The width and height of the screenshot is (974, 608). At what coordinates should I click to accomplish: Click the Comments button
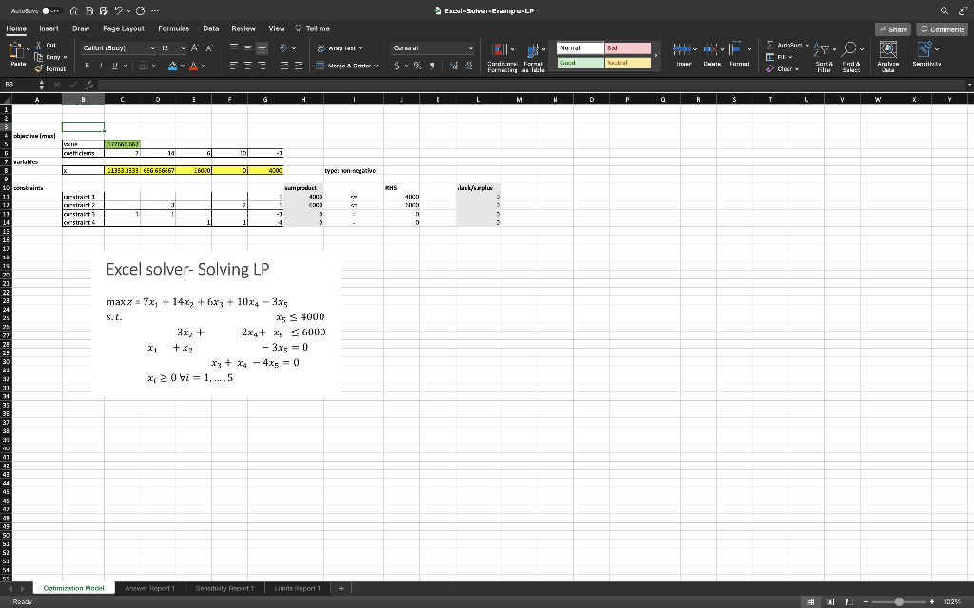tap(941, 28)
